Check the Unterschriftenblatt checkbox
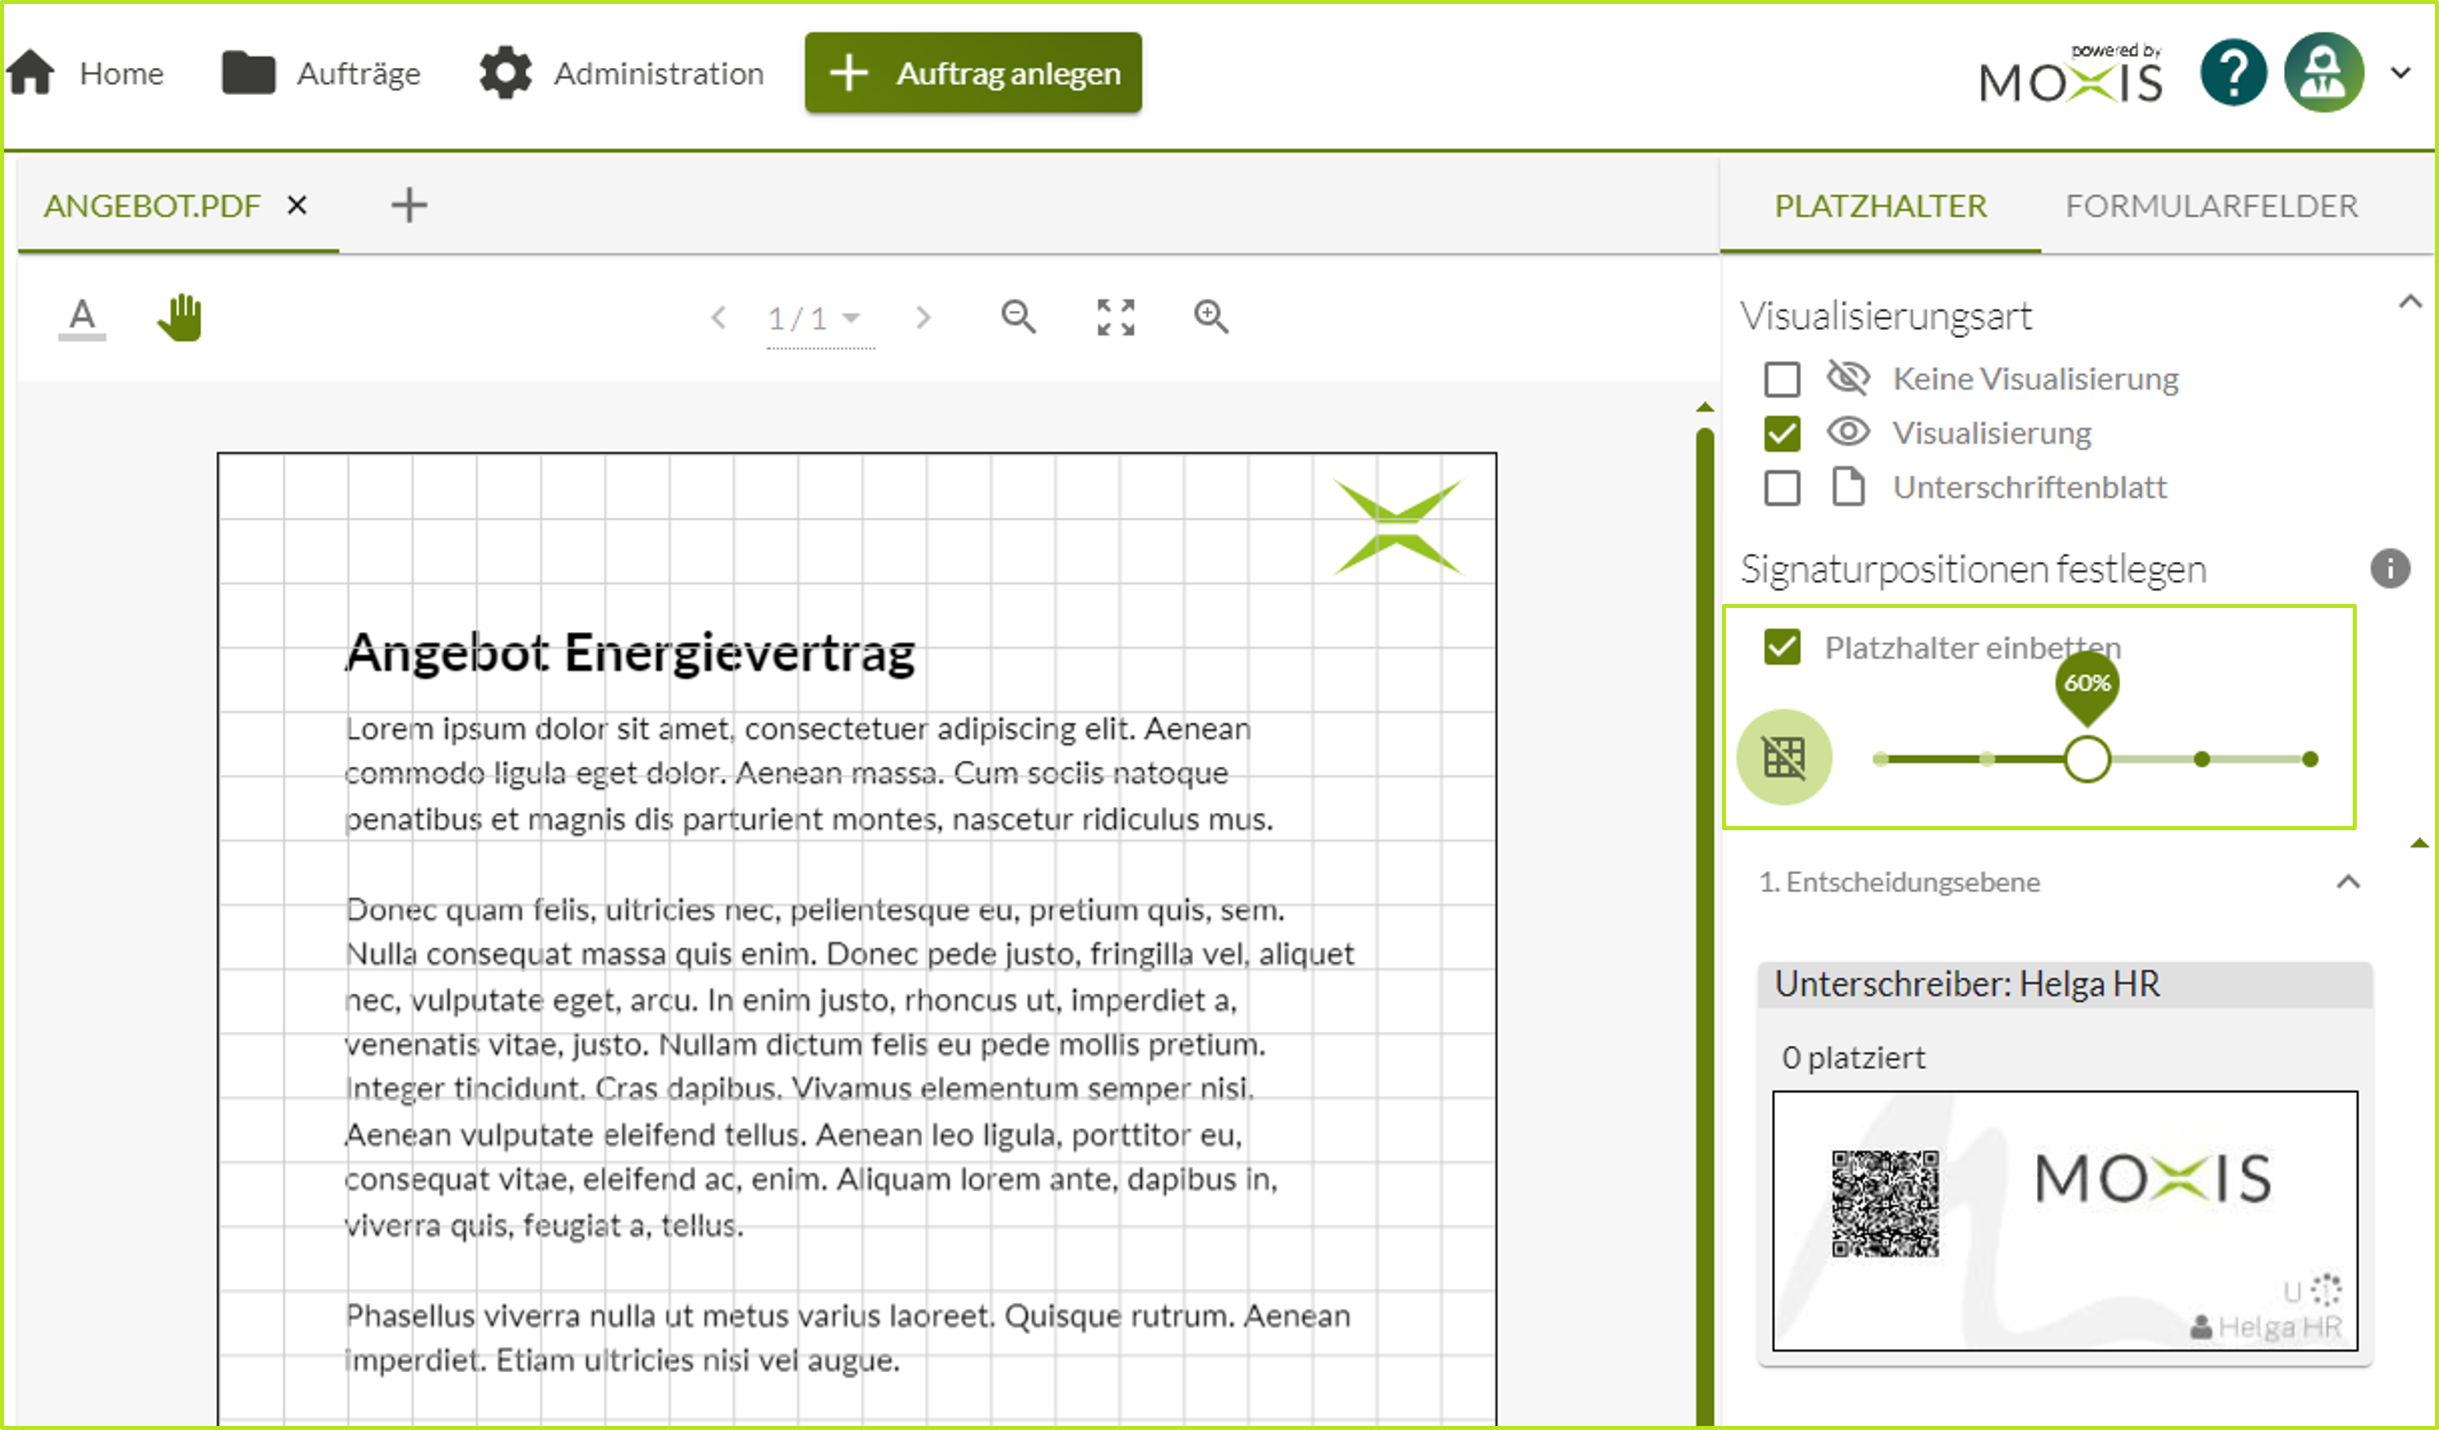 [x=1782, y=488]
